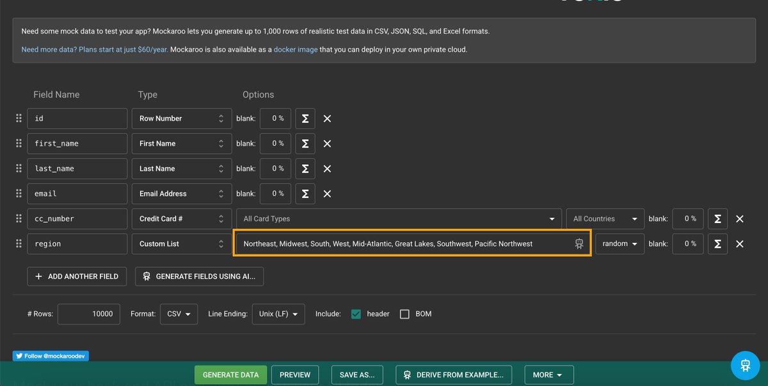Grab the drag handle for the cc_number row
Screen dimensions: 768x386
coord(19,219)
